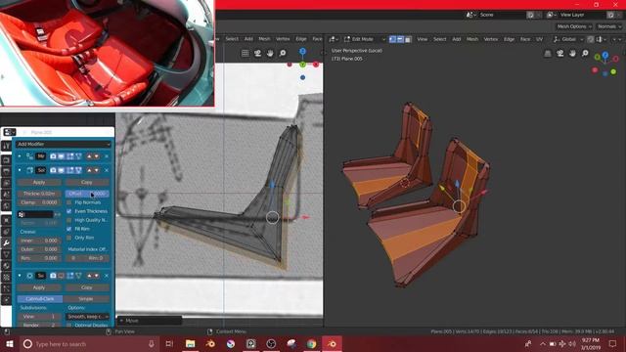Open the 'Smooth, keep c...' options dropdown
The image size is (626, 352).
point(87,317)
